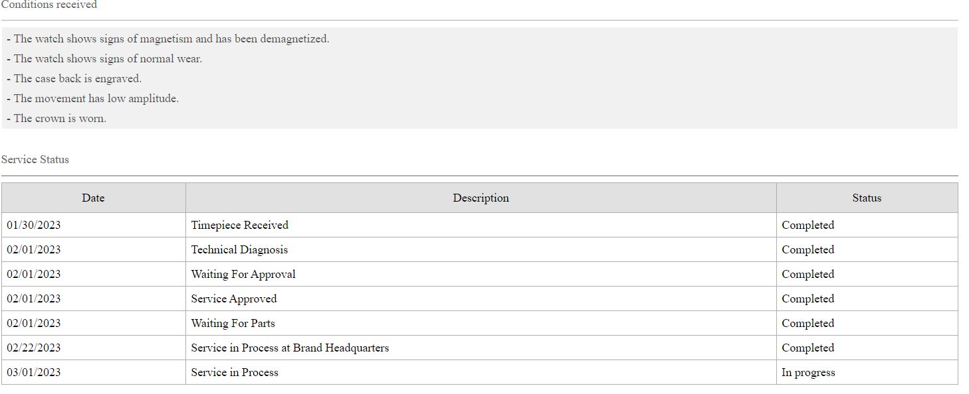Click the Description column header

pyautogui.click(x=481, y=198)
